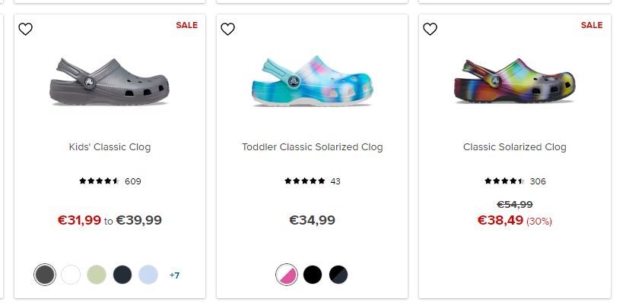
Task: Select the navy color swatch on Kids' Clog
Action: click(122, 275)
